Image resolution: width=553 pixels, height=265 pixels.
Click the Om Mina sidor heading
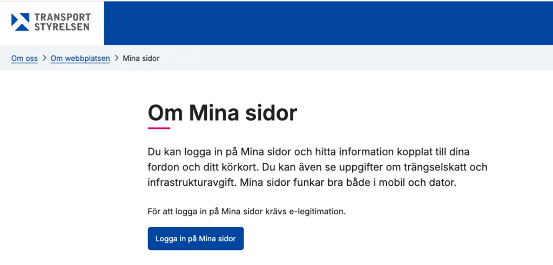point(222,113)
